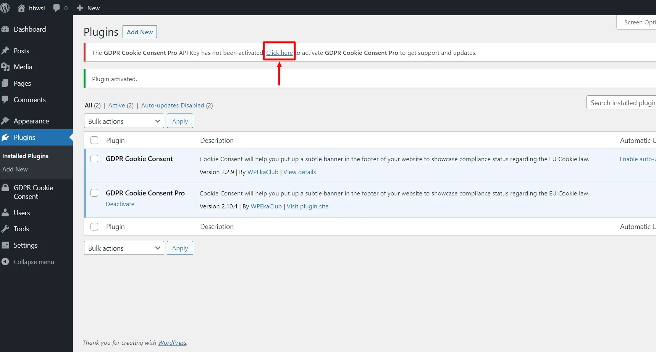Open the top Bulk actions dropdown
Image resolution: width=656 pixels, height=352 pixels.
[124, 121]
